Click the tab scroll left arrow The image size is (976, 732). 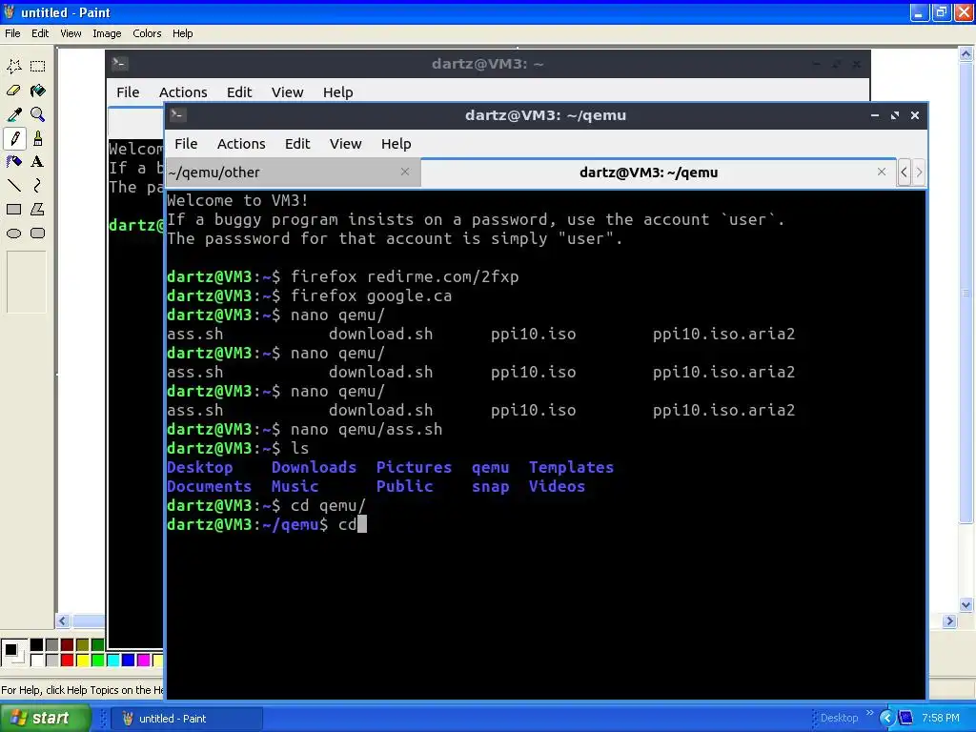point(904,173)
